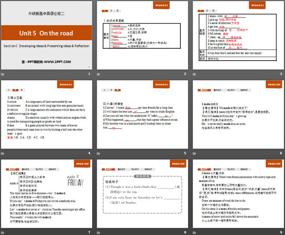Select the Unit 5 On the road title slide
The width and height of the screenshot is (285, 235).
tap(47, 35)
